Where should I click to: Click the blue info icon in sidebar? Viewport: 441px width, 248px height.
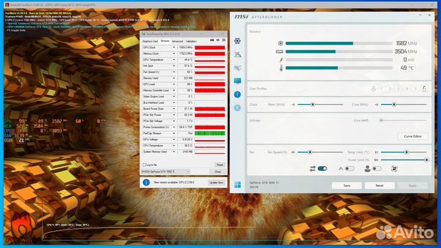coord(238,94)
